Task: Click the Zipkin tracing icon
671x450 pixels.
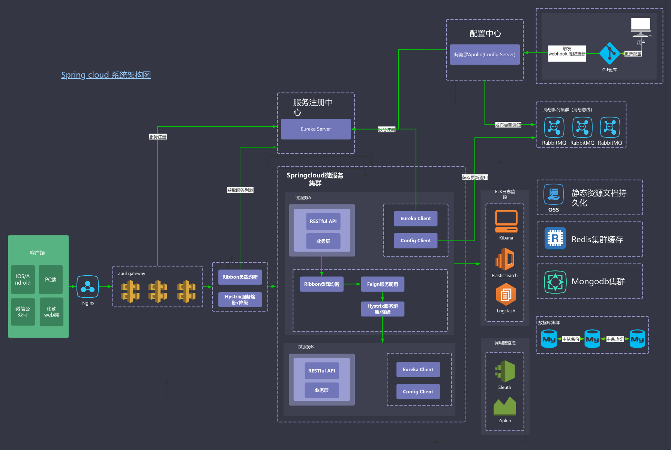Action: click(x=504, y=406)
